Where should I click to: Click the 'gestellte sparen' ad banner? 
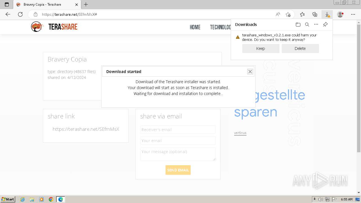click(270, 103)
